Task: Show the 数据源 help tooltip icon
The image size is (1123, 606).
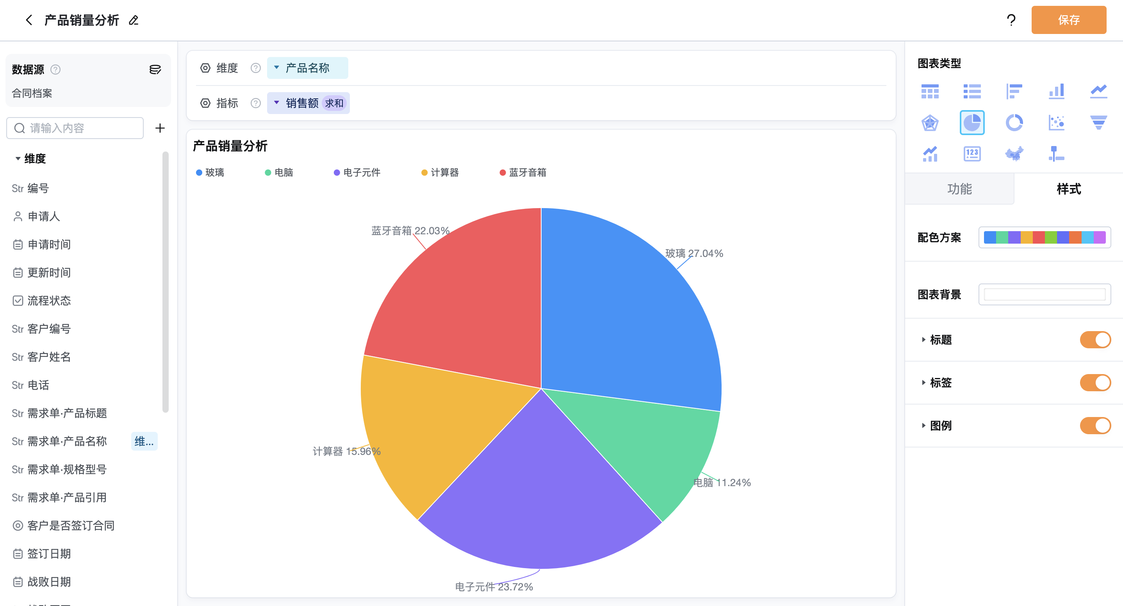Action: (x=55, y=70)
